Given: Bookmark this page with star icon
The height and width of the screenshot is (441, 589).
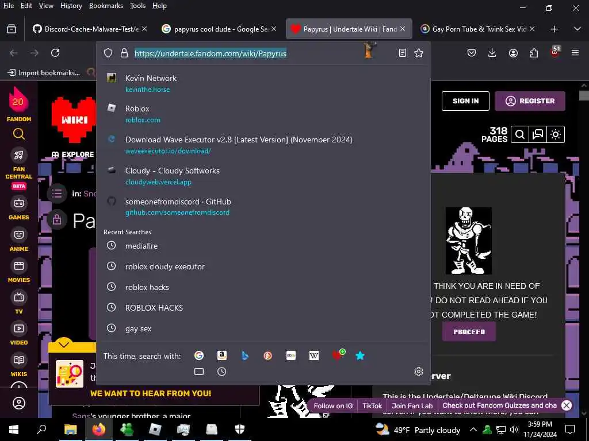Looking at the screenshot, I should pyautogui.click(x=419, y=53).
